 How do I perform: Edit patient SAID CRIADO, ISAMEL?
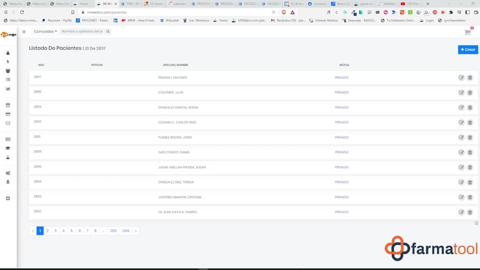(x=461, y=152)
